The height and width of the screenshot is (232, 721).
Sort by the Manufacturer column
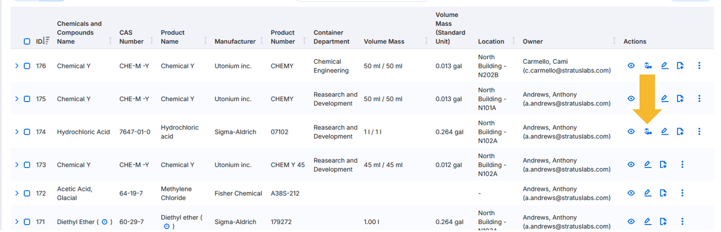[261, 41]
